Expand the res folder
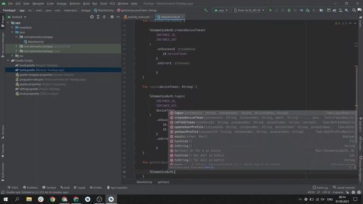The image size is (363, 204). (x=12, y=56)
